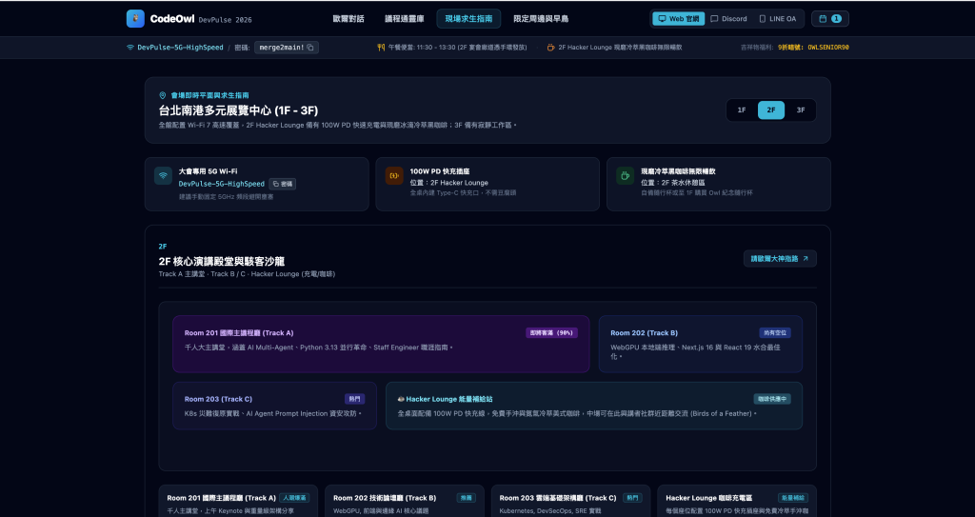Click the 100W PD 快充插座 card title
Viewport: 975px width, 517px height.
(440, 171)
